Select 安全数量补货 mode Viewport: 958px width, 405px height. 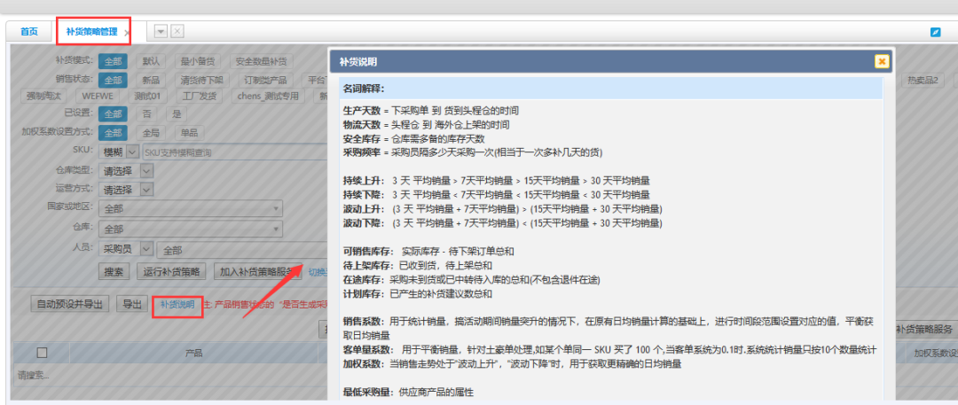(x=262, y=61)
